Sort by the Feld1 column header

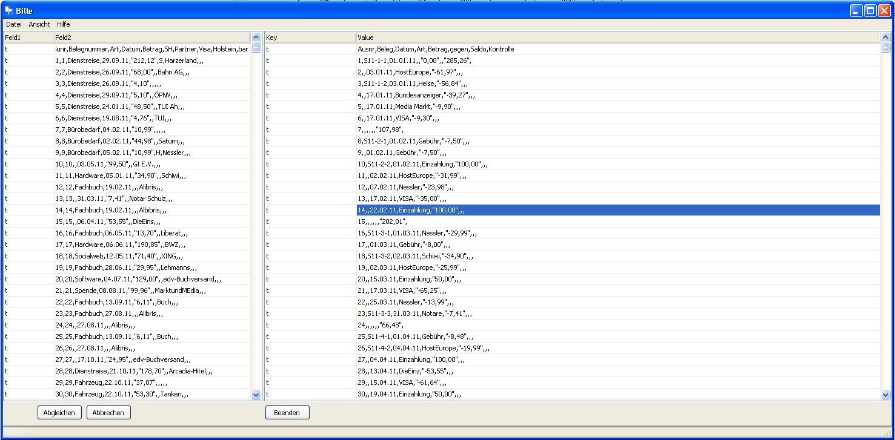[27, 38]
